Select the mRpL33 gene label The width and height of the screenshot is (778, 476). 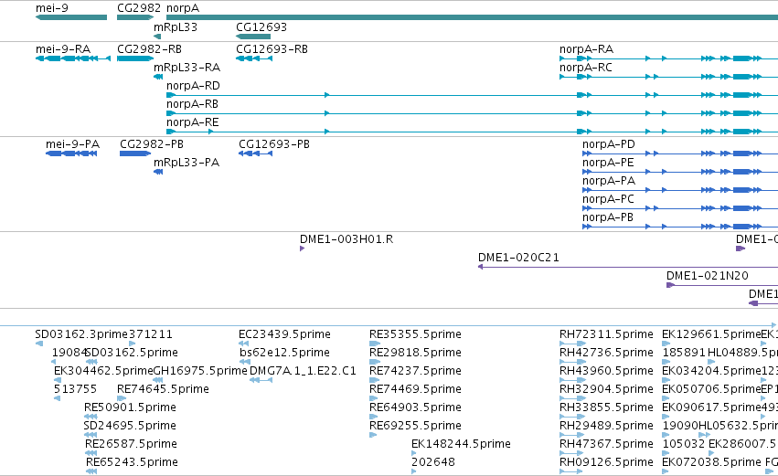point(176,27)
